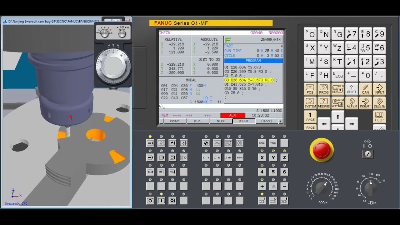
Task: Click the + continuation softkey
Action: click(x=280, y=121)
